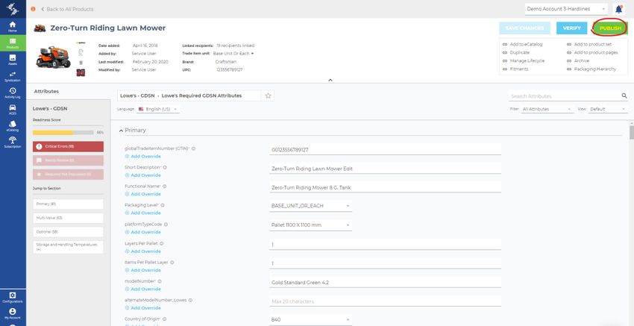The width and height of the screenshot is (634, 326).
Task: Open the Filter All Attributes dropdown
Action: tap(547, 109)
